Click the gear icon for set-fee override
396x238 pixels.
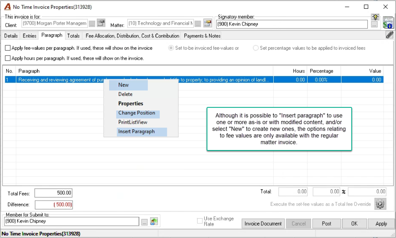[380, 204]
